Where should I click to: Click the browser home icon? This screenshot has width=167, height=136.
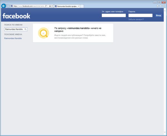[x=158, y=6]
